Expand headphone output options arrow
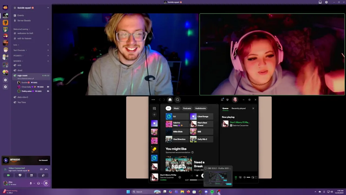Screen dimensions: 346x195 pos(42,183)
